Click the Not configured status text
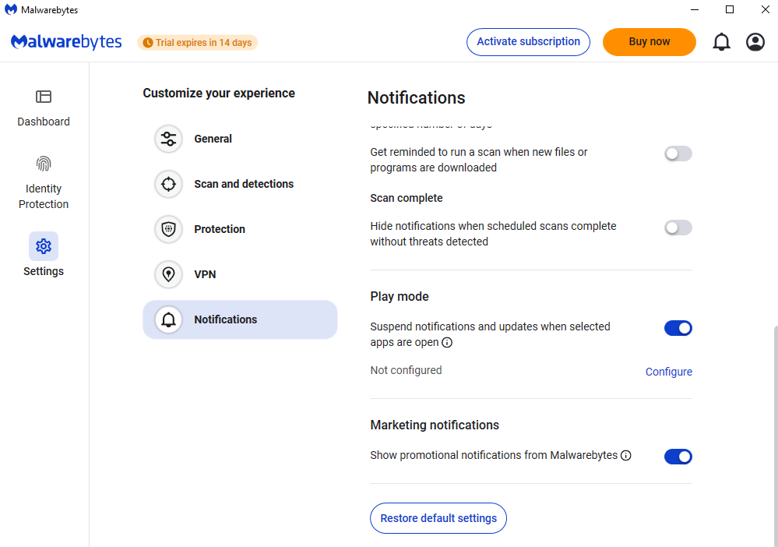The width and height of the screenshot is (778, 547). click(x=406, y=370)
